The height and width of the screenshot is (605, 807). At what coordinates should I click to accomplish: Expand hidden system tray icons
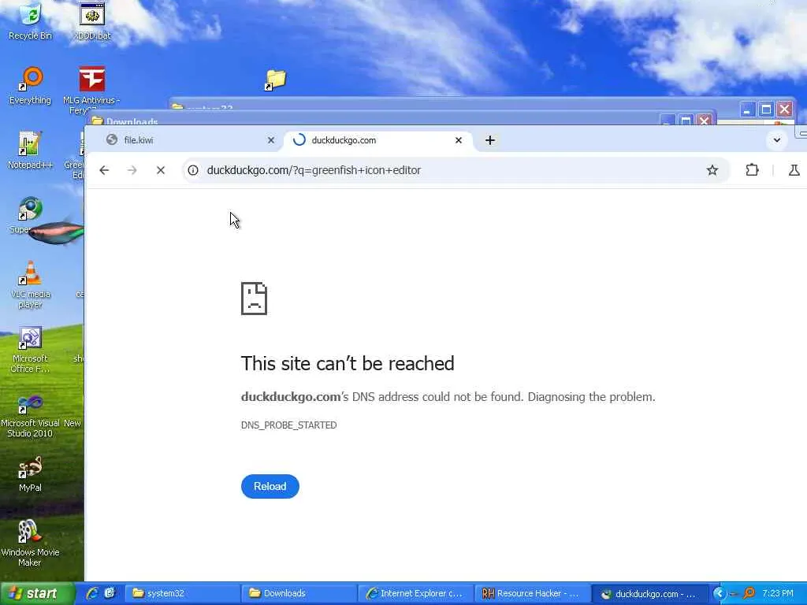pos(719,593)
